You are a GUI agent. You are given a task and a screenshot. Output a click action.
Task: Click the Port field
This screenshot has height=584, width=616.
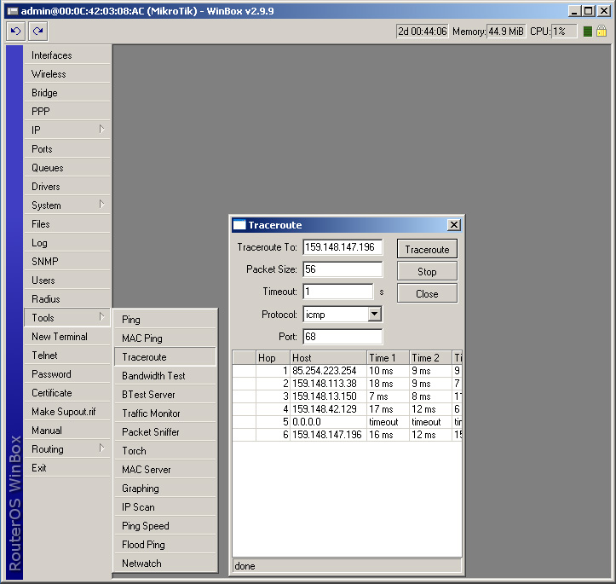coord(343,337)
